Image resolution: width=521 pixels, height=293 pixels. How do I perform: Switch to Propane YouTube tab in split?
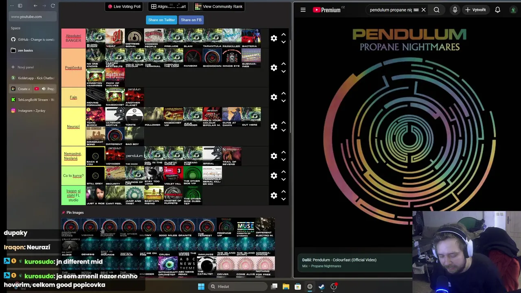click(45, 89)
